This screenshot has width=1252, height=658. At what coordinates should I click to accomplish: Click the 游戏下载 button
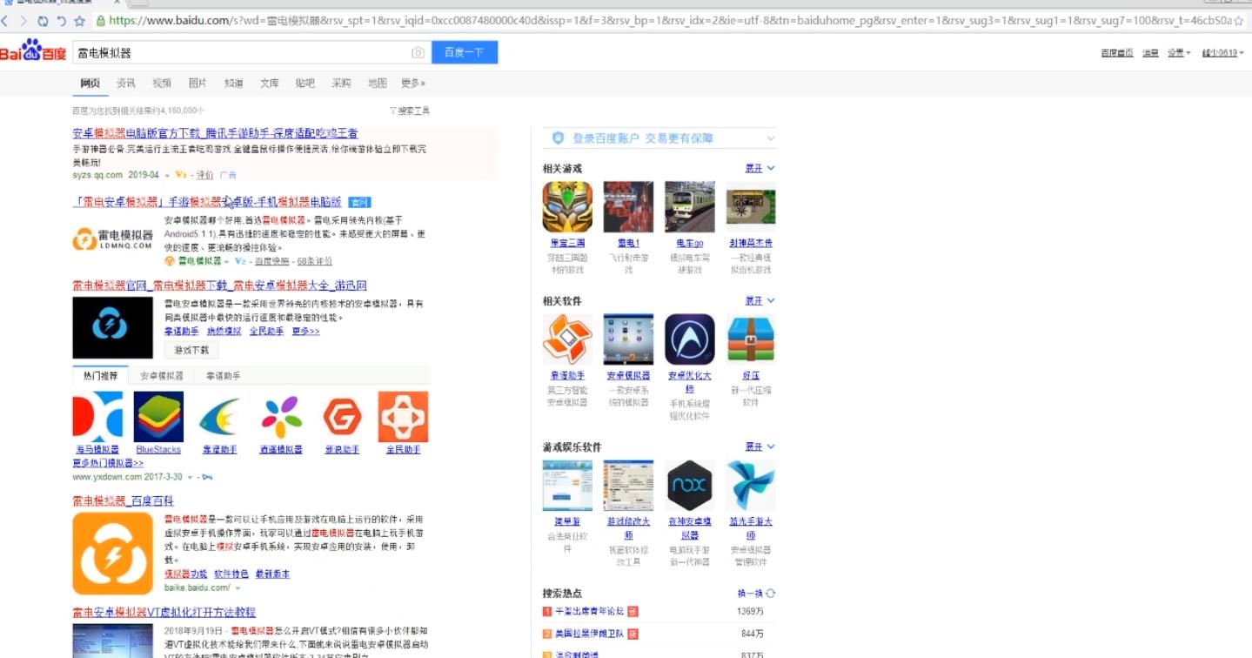(x=191, y=350)
